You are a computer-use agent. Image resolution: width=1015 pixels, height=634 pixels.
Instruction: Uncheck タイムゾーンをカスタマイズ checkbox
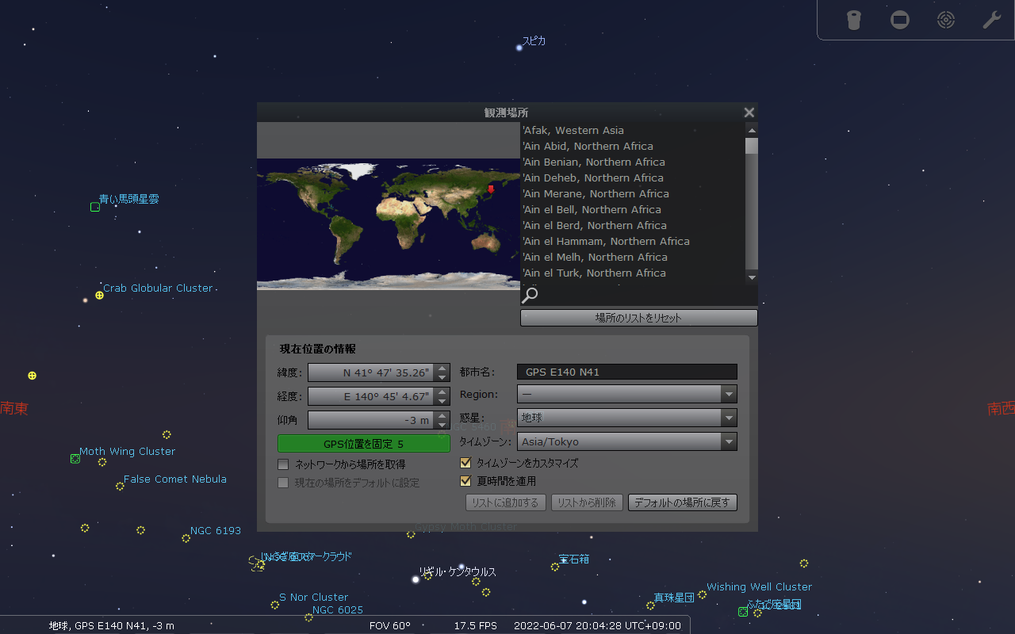point(465,463)
